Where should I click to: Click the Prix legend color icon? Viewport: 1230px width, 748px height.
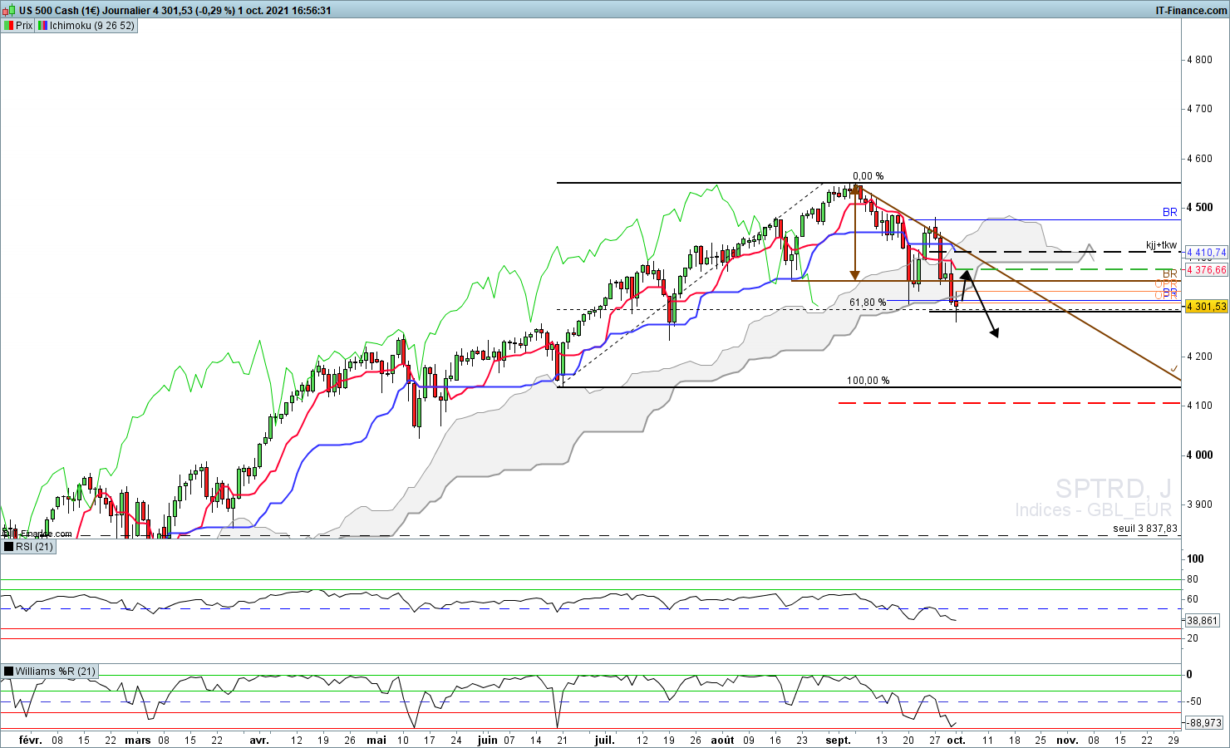click(x=8, y=26)
